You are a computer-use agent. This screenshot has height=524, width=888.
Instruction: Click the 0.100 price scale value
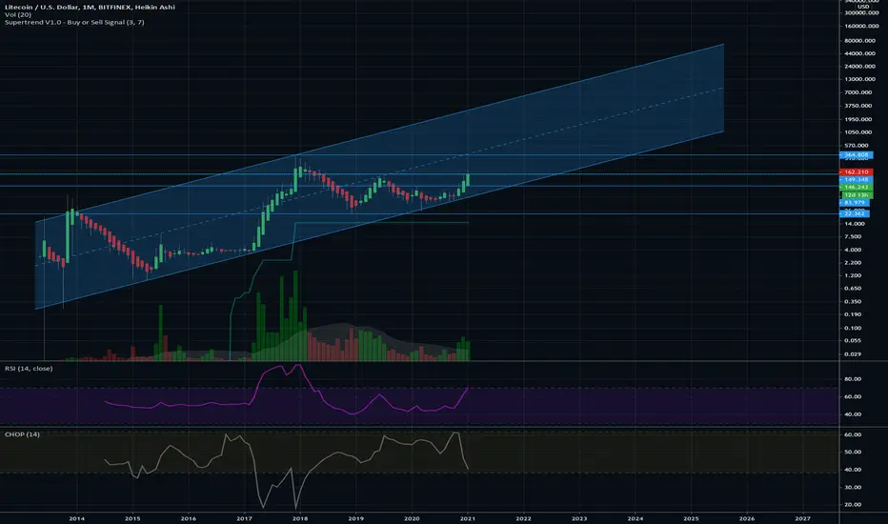[x=853, y=328]
